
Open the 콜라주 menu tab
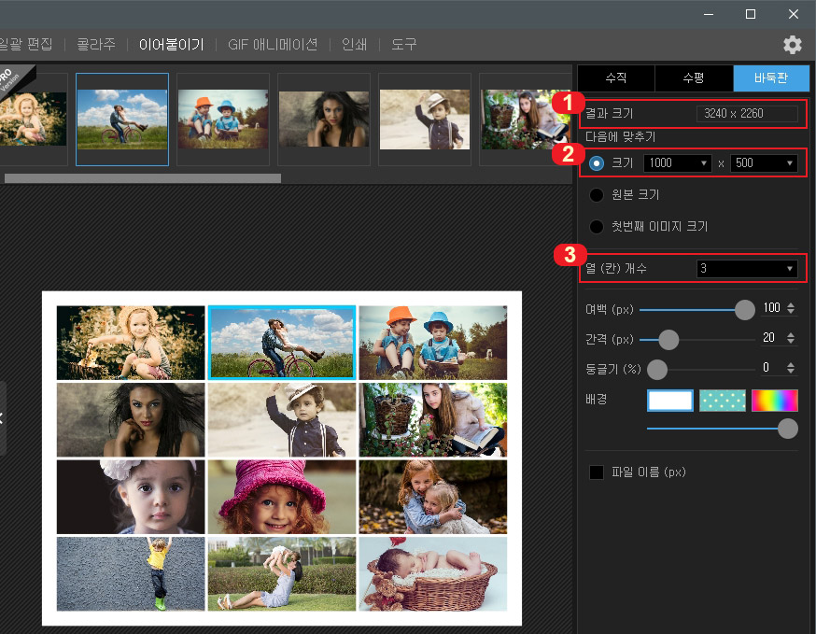pos(96,44)
